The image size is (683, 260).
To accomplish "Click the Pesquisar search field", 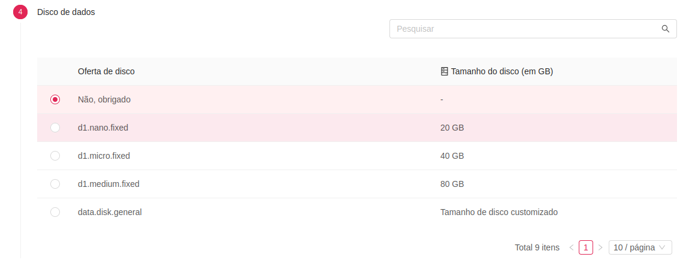I will point(533,29).
